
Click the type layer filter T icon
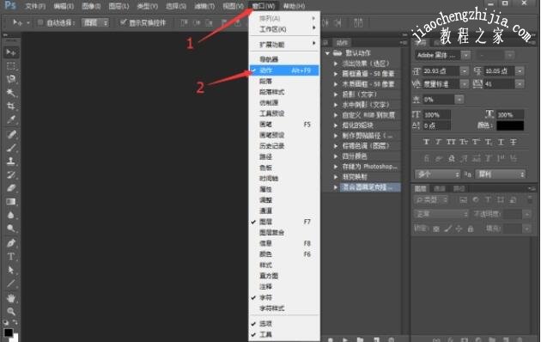[x=489, y=200]
